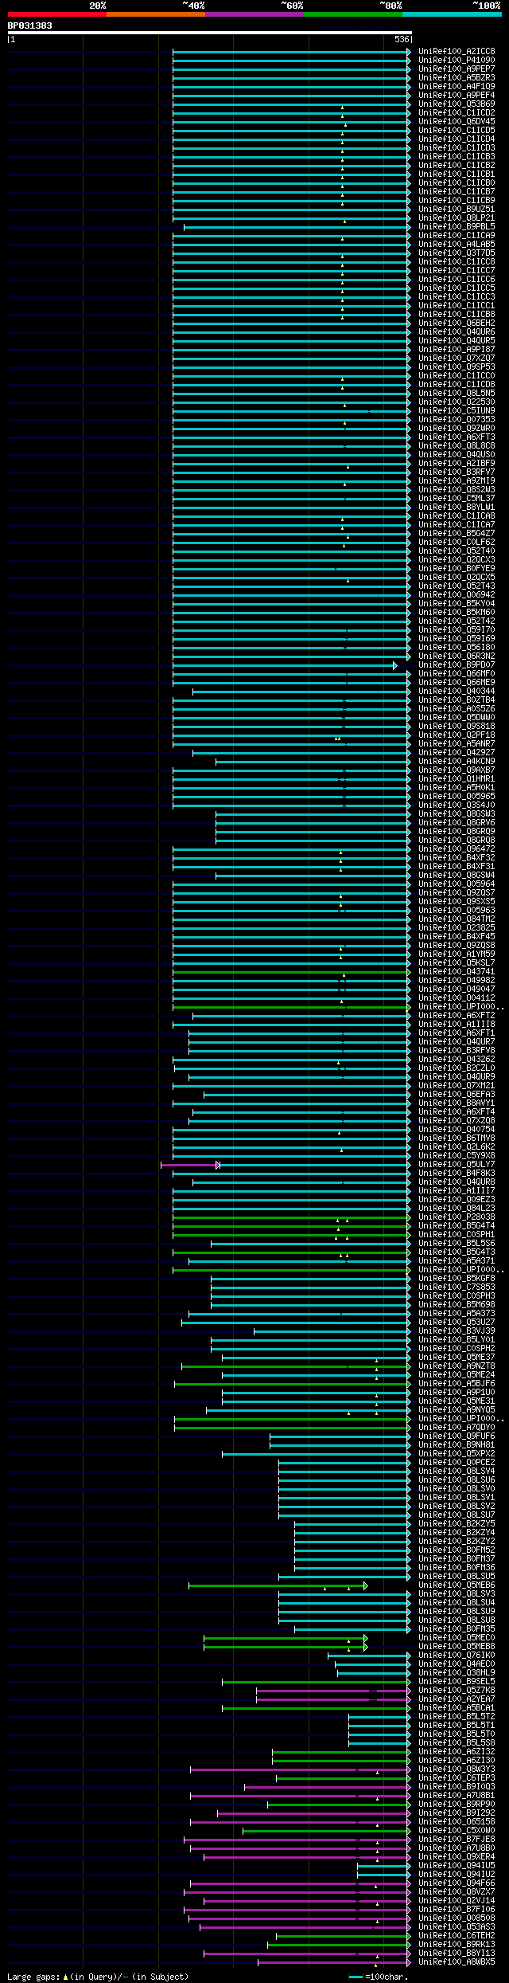Open UniRef100_B3RFV8 entry

coord(457,1050)
